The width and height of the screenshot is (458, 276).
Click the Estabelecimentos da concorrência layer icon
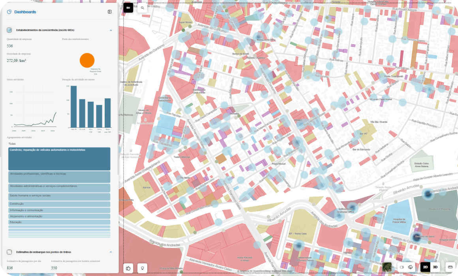(x=9, y=30)
